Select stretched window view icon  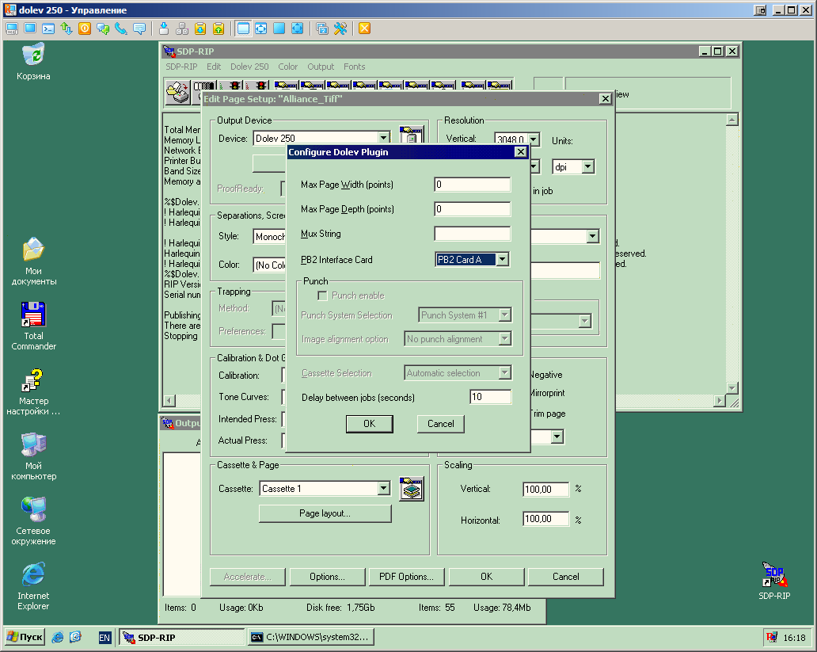(x=261, y=29)
